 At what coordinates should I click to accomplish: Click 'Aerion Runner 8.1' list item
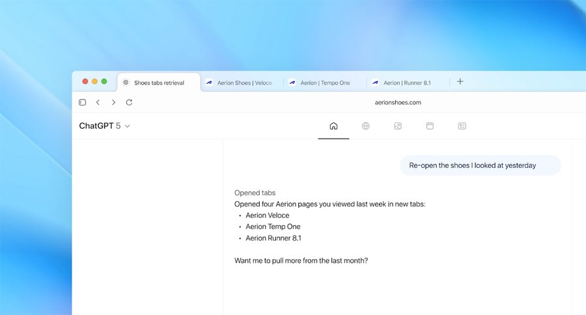point(273,238)
